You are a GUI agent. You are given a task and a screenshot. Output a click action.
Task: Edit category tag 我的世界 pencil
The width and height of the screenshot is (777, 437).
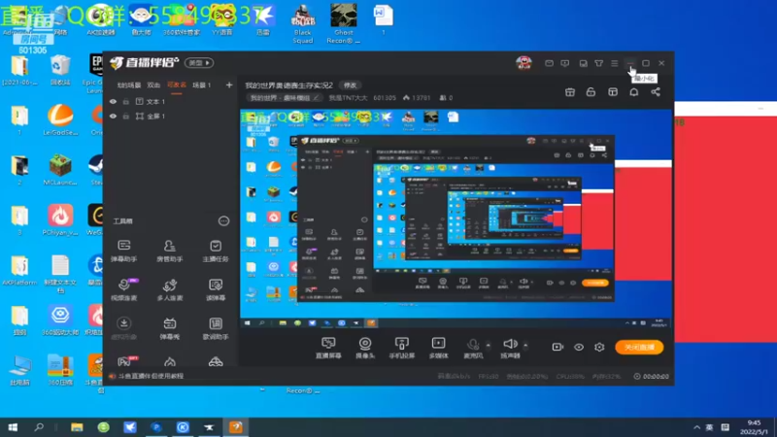[317, 98]
